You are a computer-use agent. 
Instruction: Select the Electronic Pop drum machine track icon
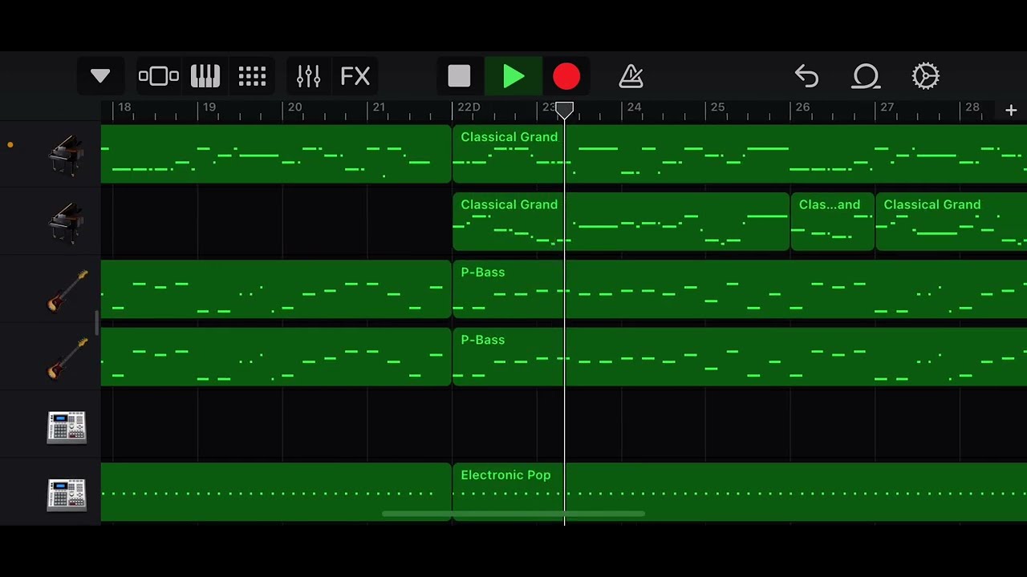pyautogui.click(x=67, y=494)
